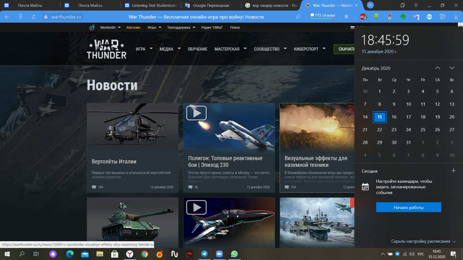Open a new browser tab with plus
Screen dimensions: 463x260
click(370, 5)
